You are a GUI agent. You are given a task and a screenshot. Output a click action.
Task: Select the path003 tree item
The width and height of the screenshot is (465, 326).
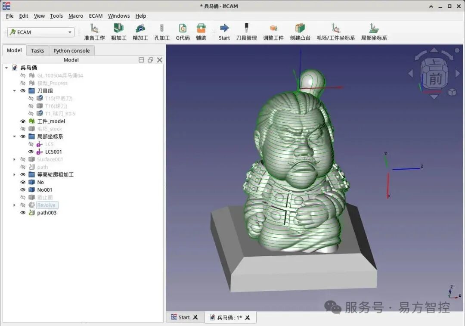tap(46, 213)
